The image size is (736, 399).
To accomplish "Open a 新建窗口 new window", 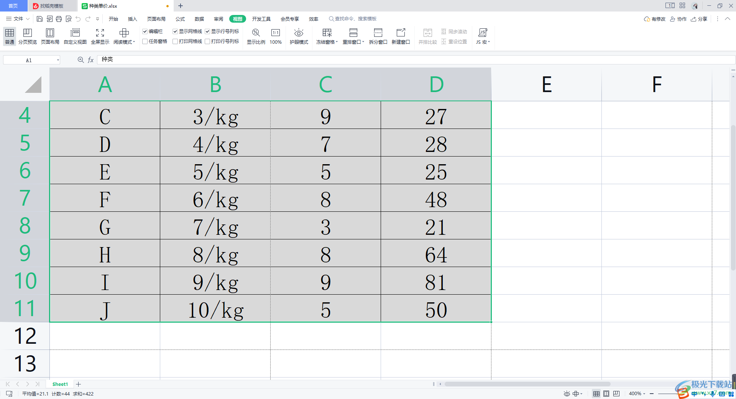I will (x=401, y=36).
